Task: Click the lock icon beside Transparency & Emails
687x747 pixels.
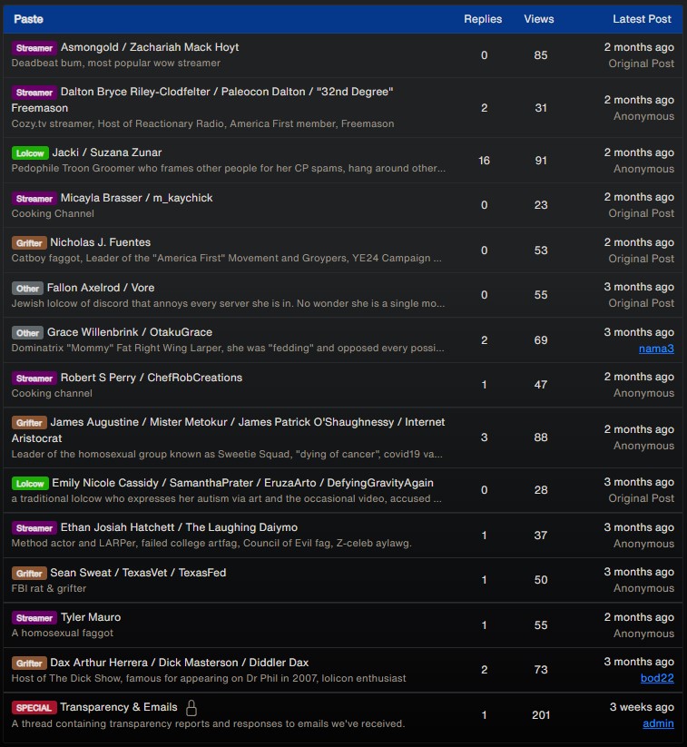Action: [x=191, y=707]
